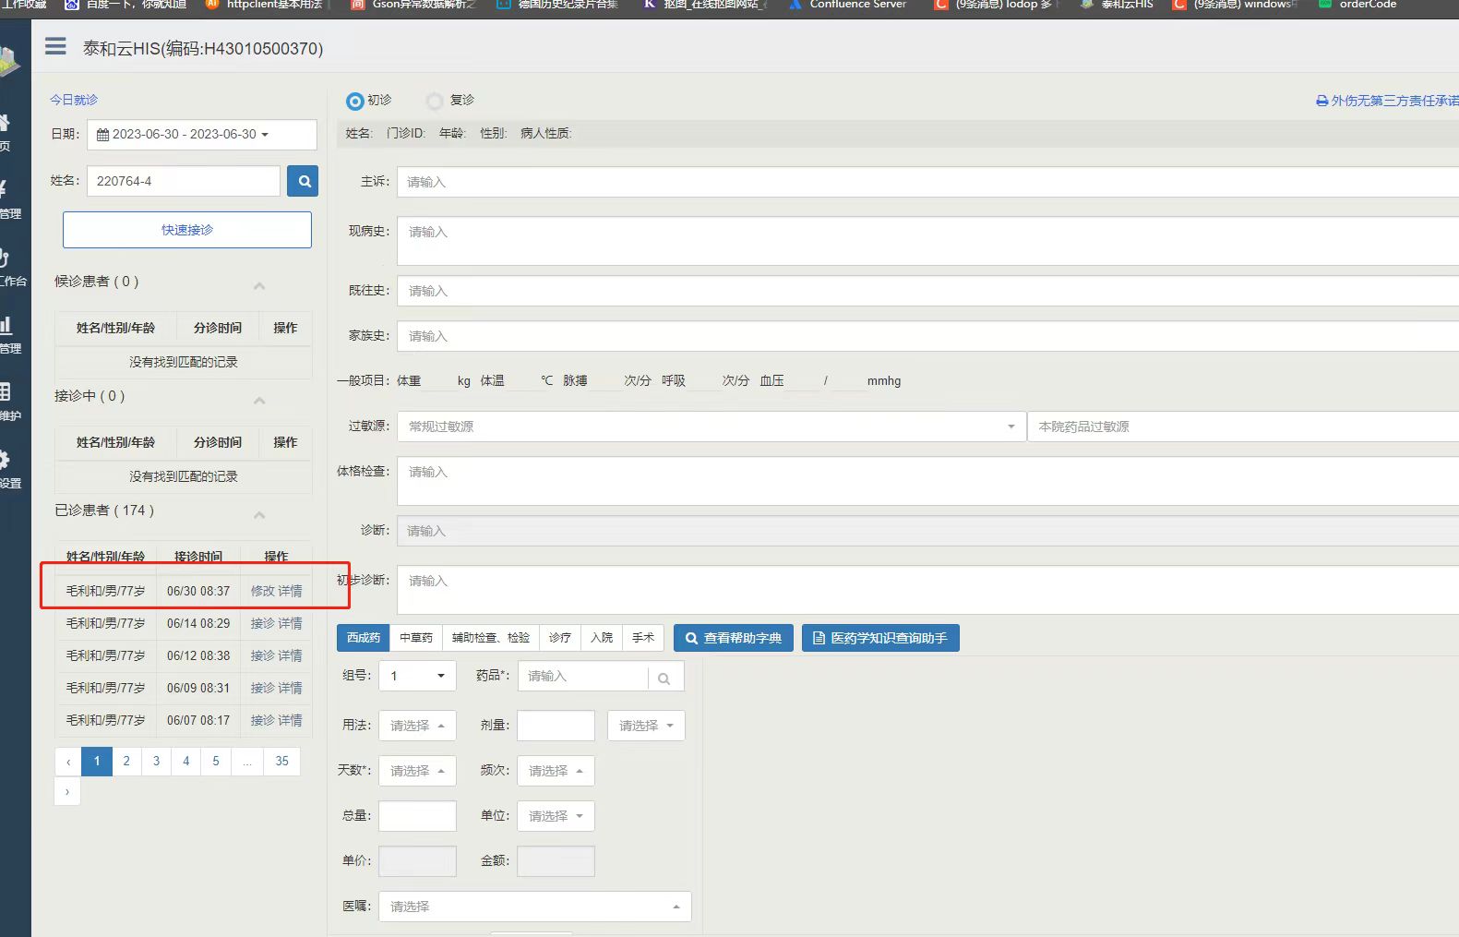Viewport: 1459px width, 937px height.
Task: Click 详情 for the 06/30 08:37 record
Action: (290, 591)
